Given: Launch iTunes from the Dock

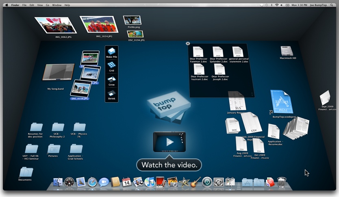Looking at the screenshot, I should [x=150, y=182].
